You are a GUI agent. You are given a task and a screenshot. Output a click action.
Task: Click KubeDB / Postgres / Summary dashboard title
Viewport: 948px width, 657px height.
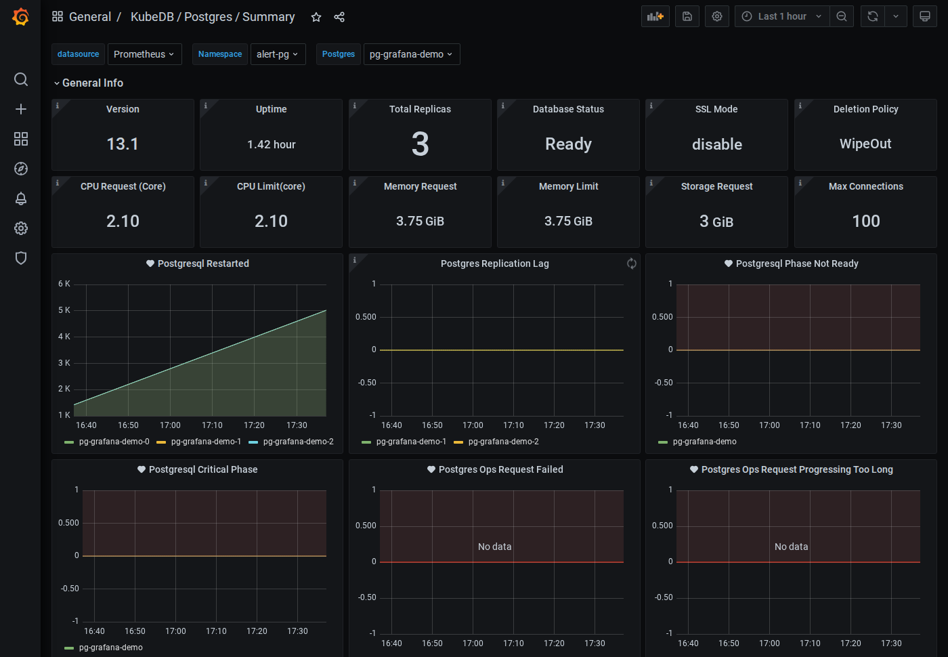pyautogui.click(x=213, y=17)
